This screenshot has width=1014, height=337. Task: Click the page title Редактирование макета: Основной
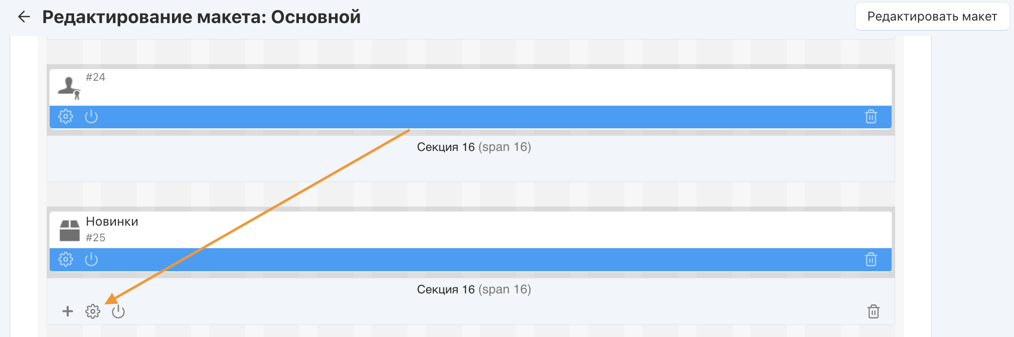click(201, 17)
